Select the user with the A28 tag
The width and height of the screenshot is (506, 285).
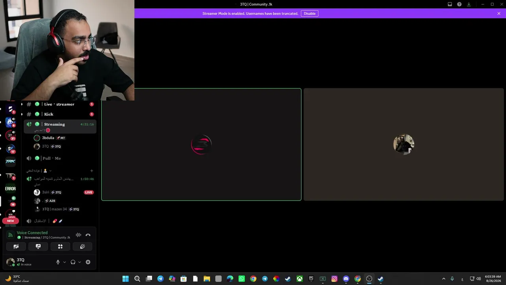tap(45, 201)
